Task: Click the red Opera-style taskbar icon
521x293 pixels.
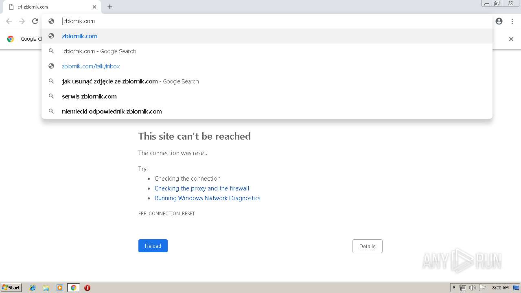Action: click(x=87, y=288)
